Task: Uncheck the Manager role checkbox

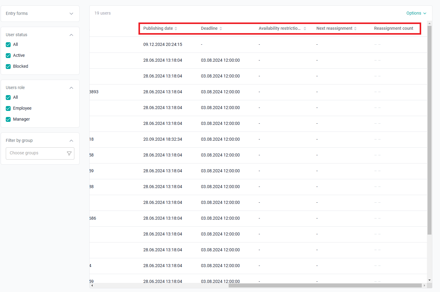Action: coord(8,119)
